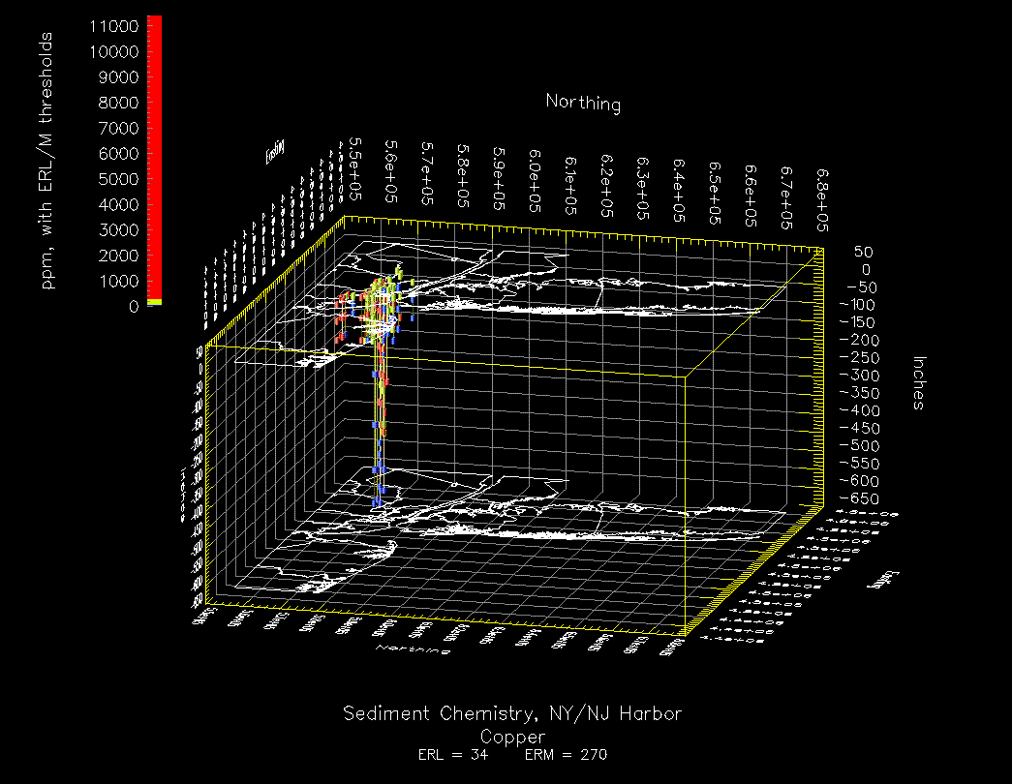Select the 'ppm, with ERL/M thresholds' axis label

click(x=47, y=160)
